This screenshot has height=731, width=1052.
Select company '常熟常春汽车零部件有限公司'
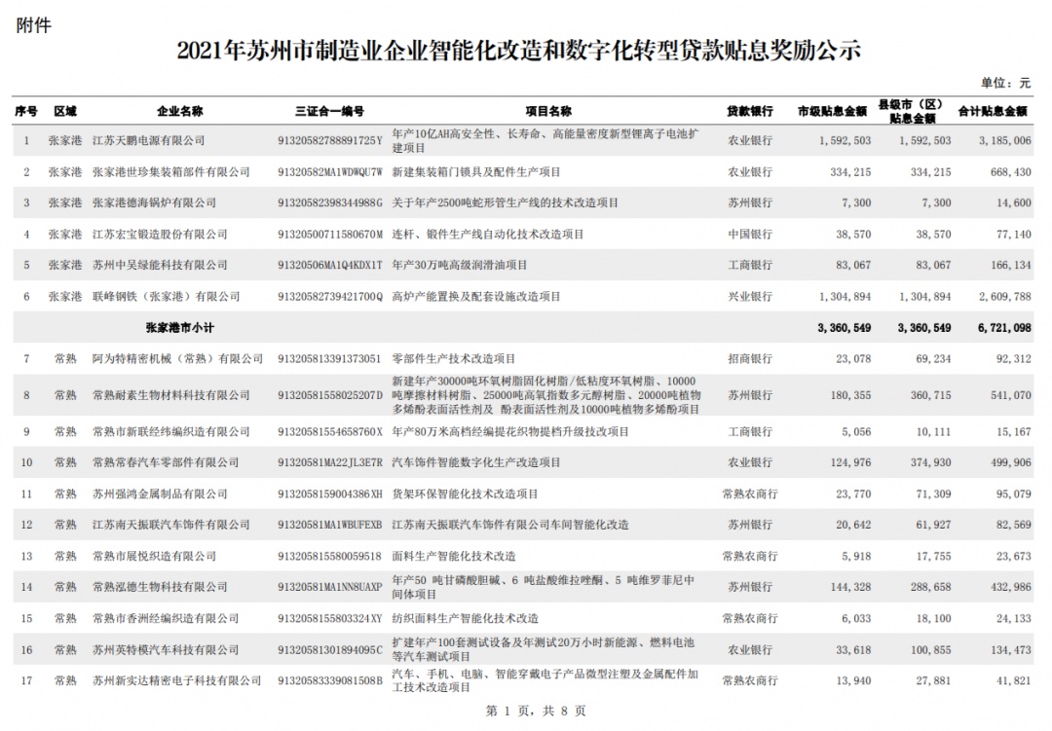pyautogui.click(x=166, y=462)
